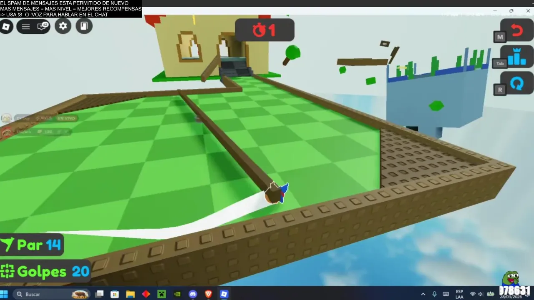Screen dimensions: 534x300
Task: Click the R key hint badge
Action: pyautogui.click(x=500, y=90)
